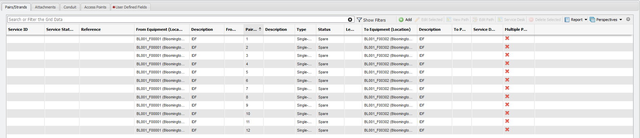Switch to the Attachments tab

(x=45, y=7)
